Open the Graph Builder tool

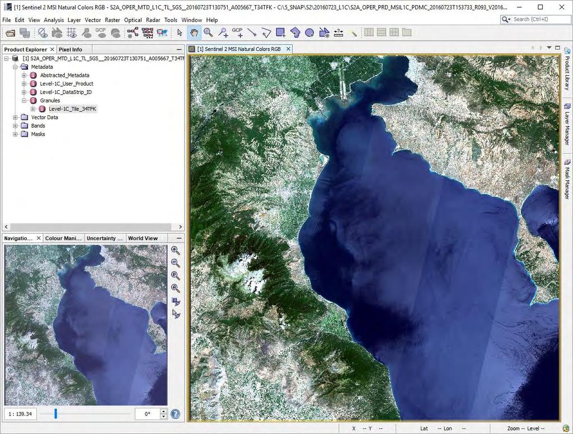(133, 32)
